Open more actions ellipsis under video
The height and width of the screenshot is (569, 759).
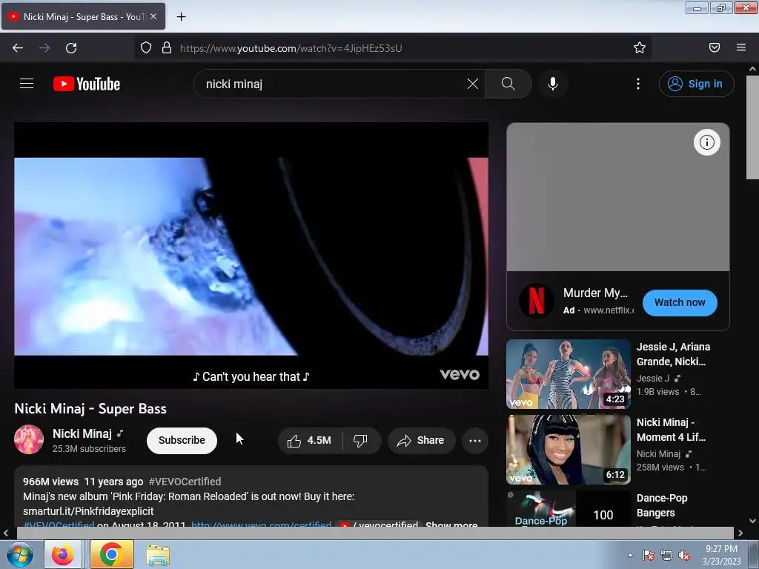click(475, 440)
